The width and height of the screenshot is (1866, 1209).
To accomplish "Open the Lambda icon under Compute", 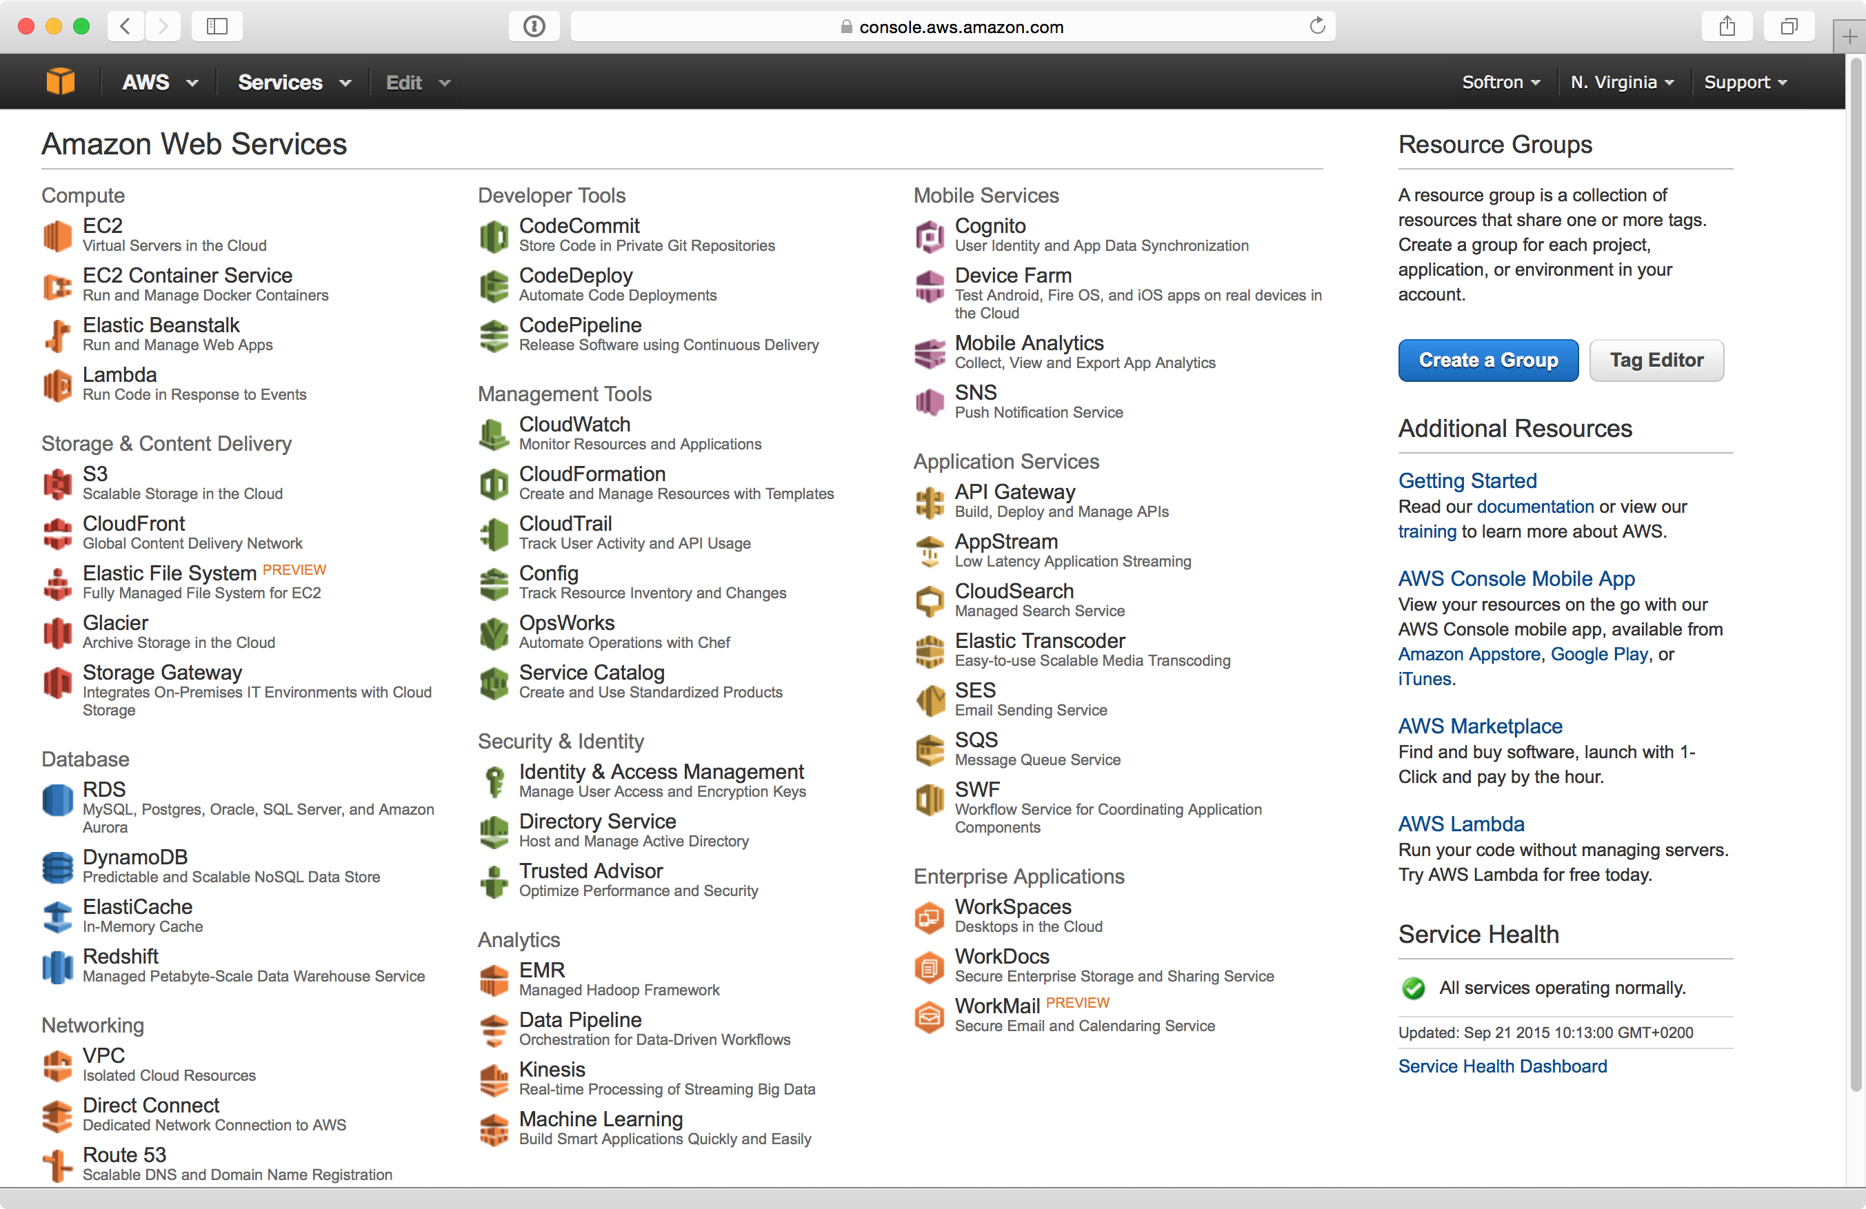I will coord(58,385).
